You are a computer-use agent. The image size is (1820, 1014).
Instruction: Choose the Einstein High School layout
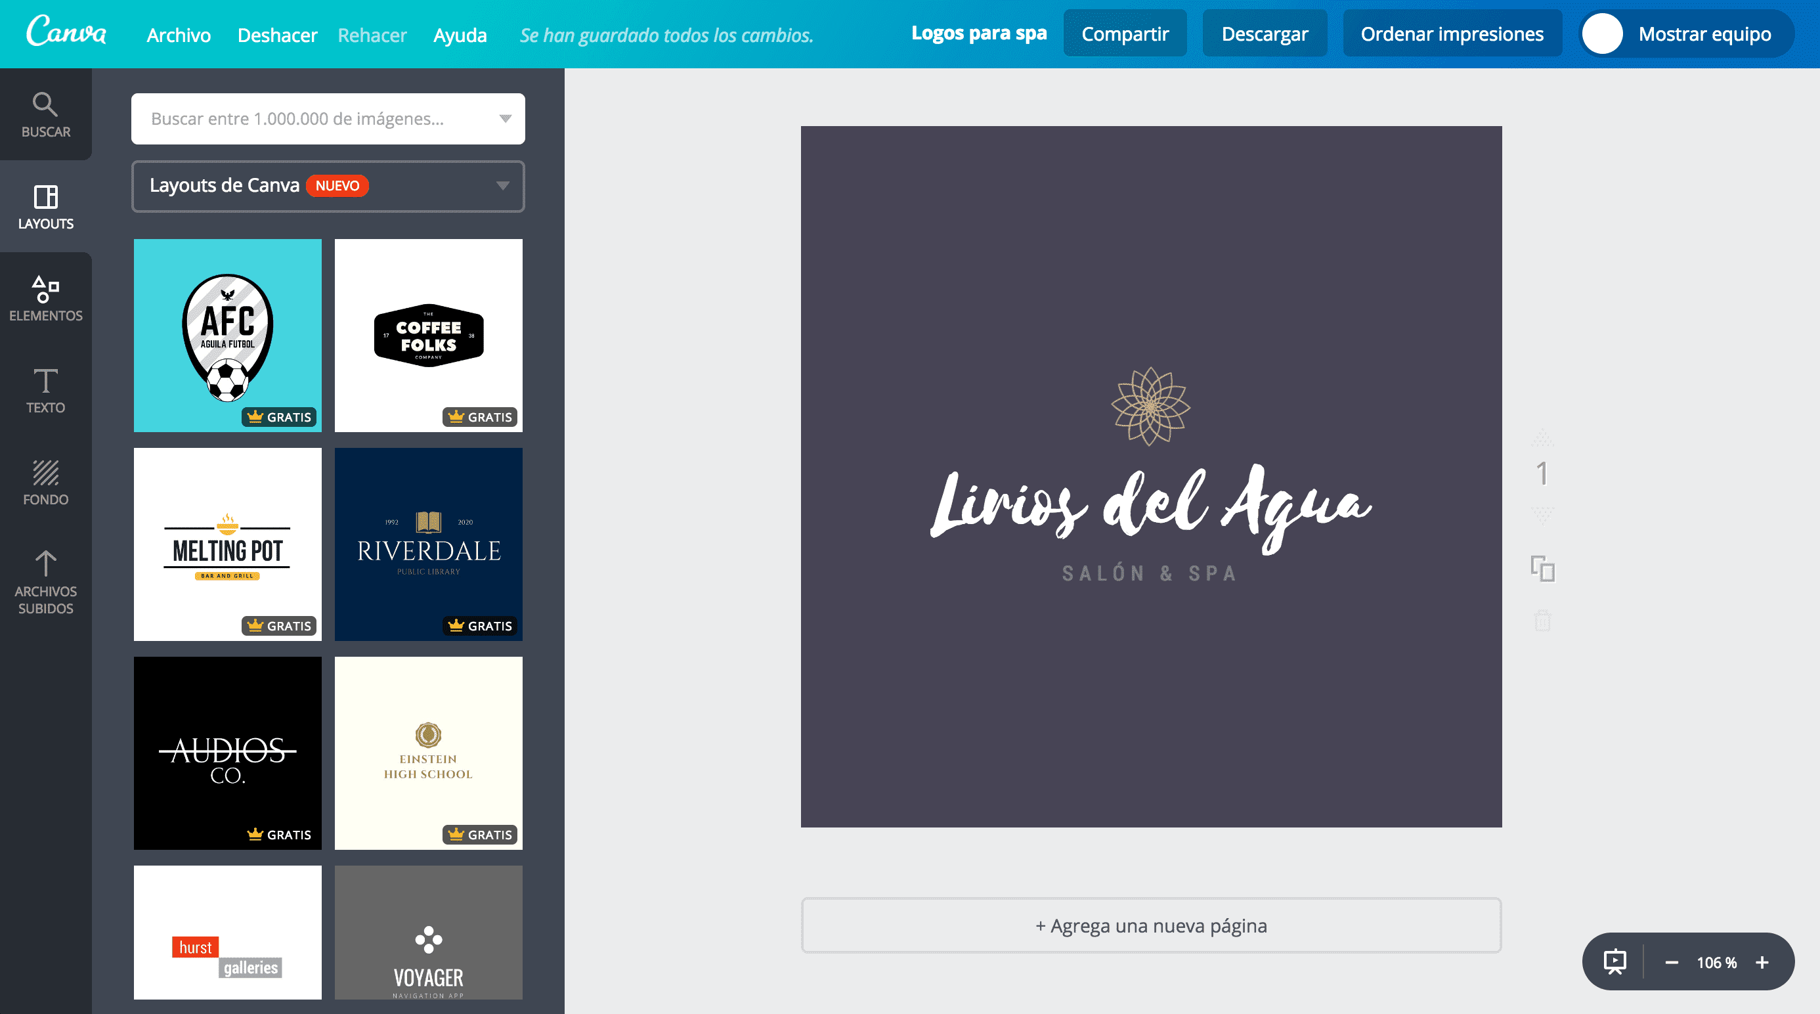pyautogui.click(x=428, y=753)
